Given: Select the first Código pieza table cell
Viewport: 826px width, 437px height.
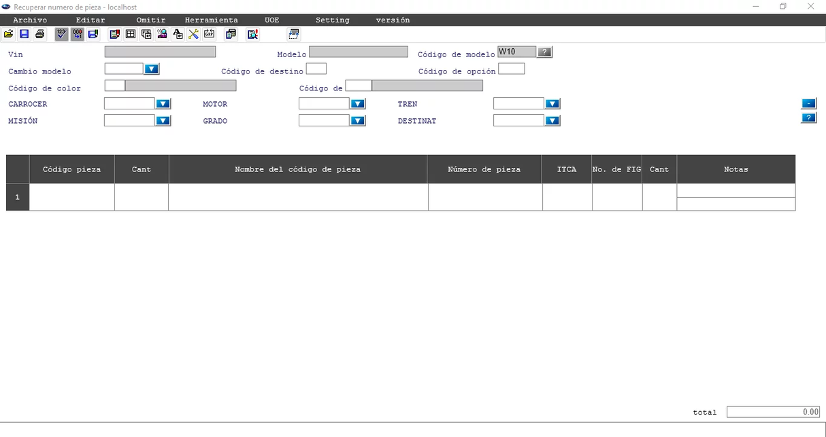Looking at the screenshot, I should tap(71, 197).
